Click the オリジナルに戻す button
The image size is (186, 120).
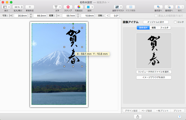(155, 22)
